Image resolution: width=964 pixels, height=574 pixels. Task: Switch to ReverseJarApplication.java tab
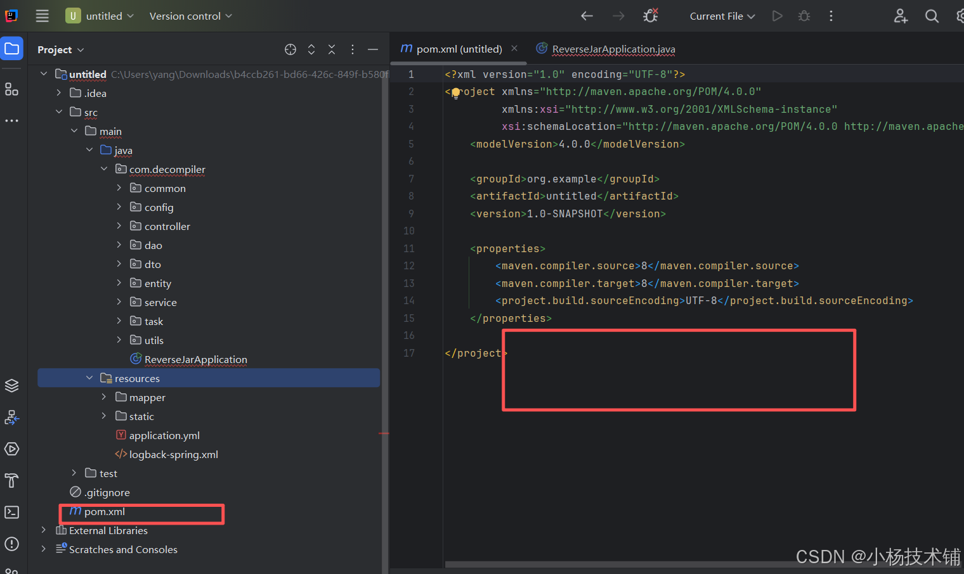pyautogui.click(x=606, y=49)
